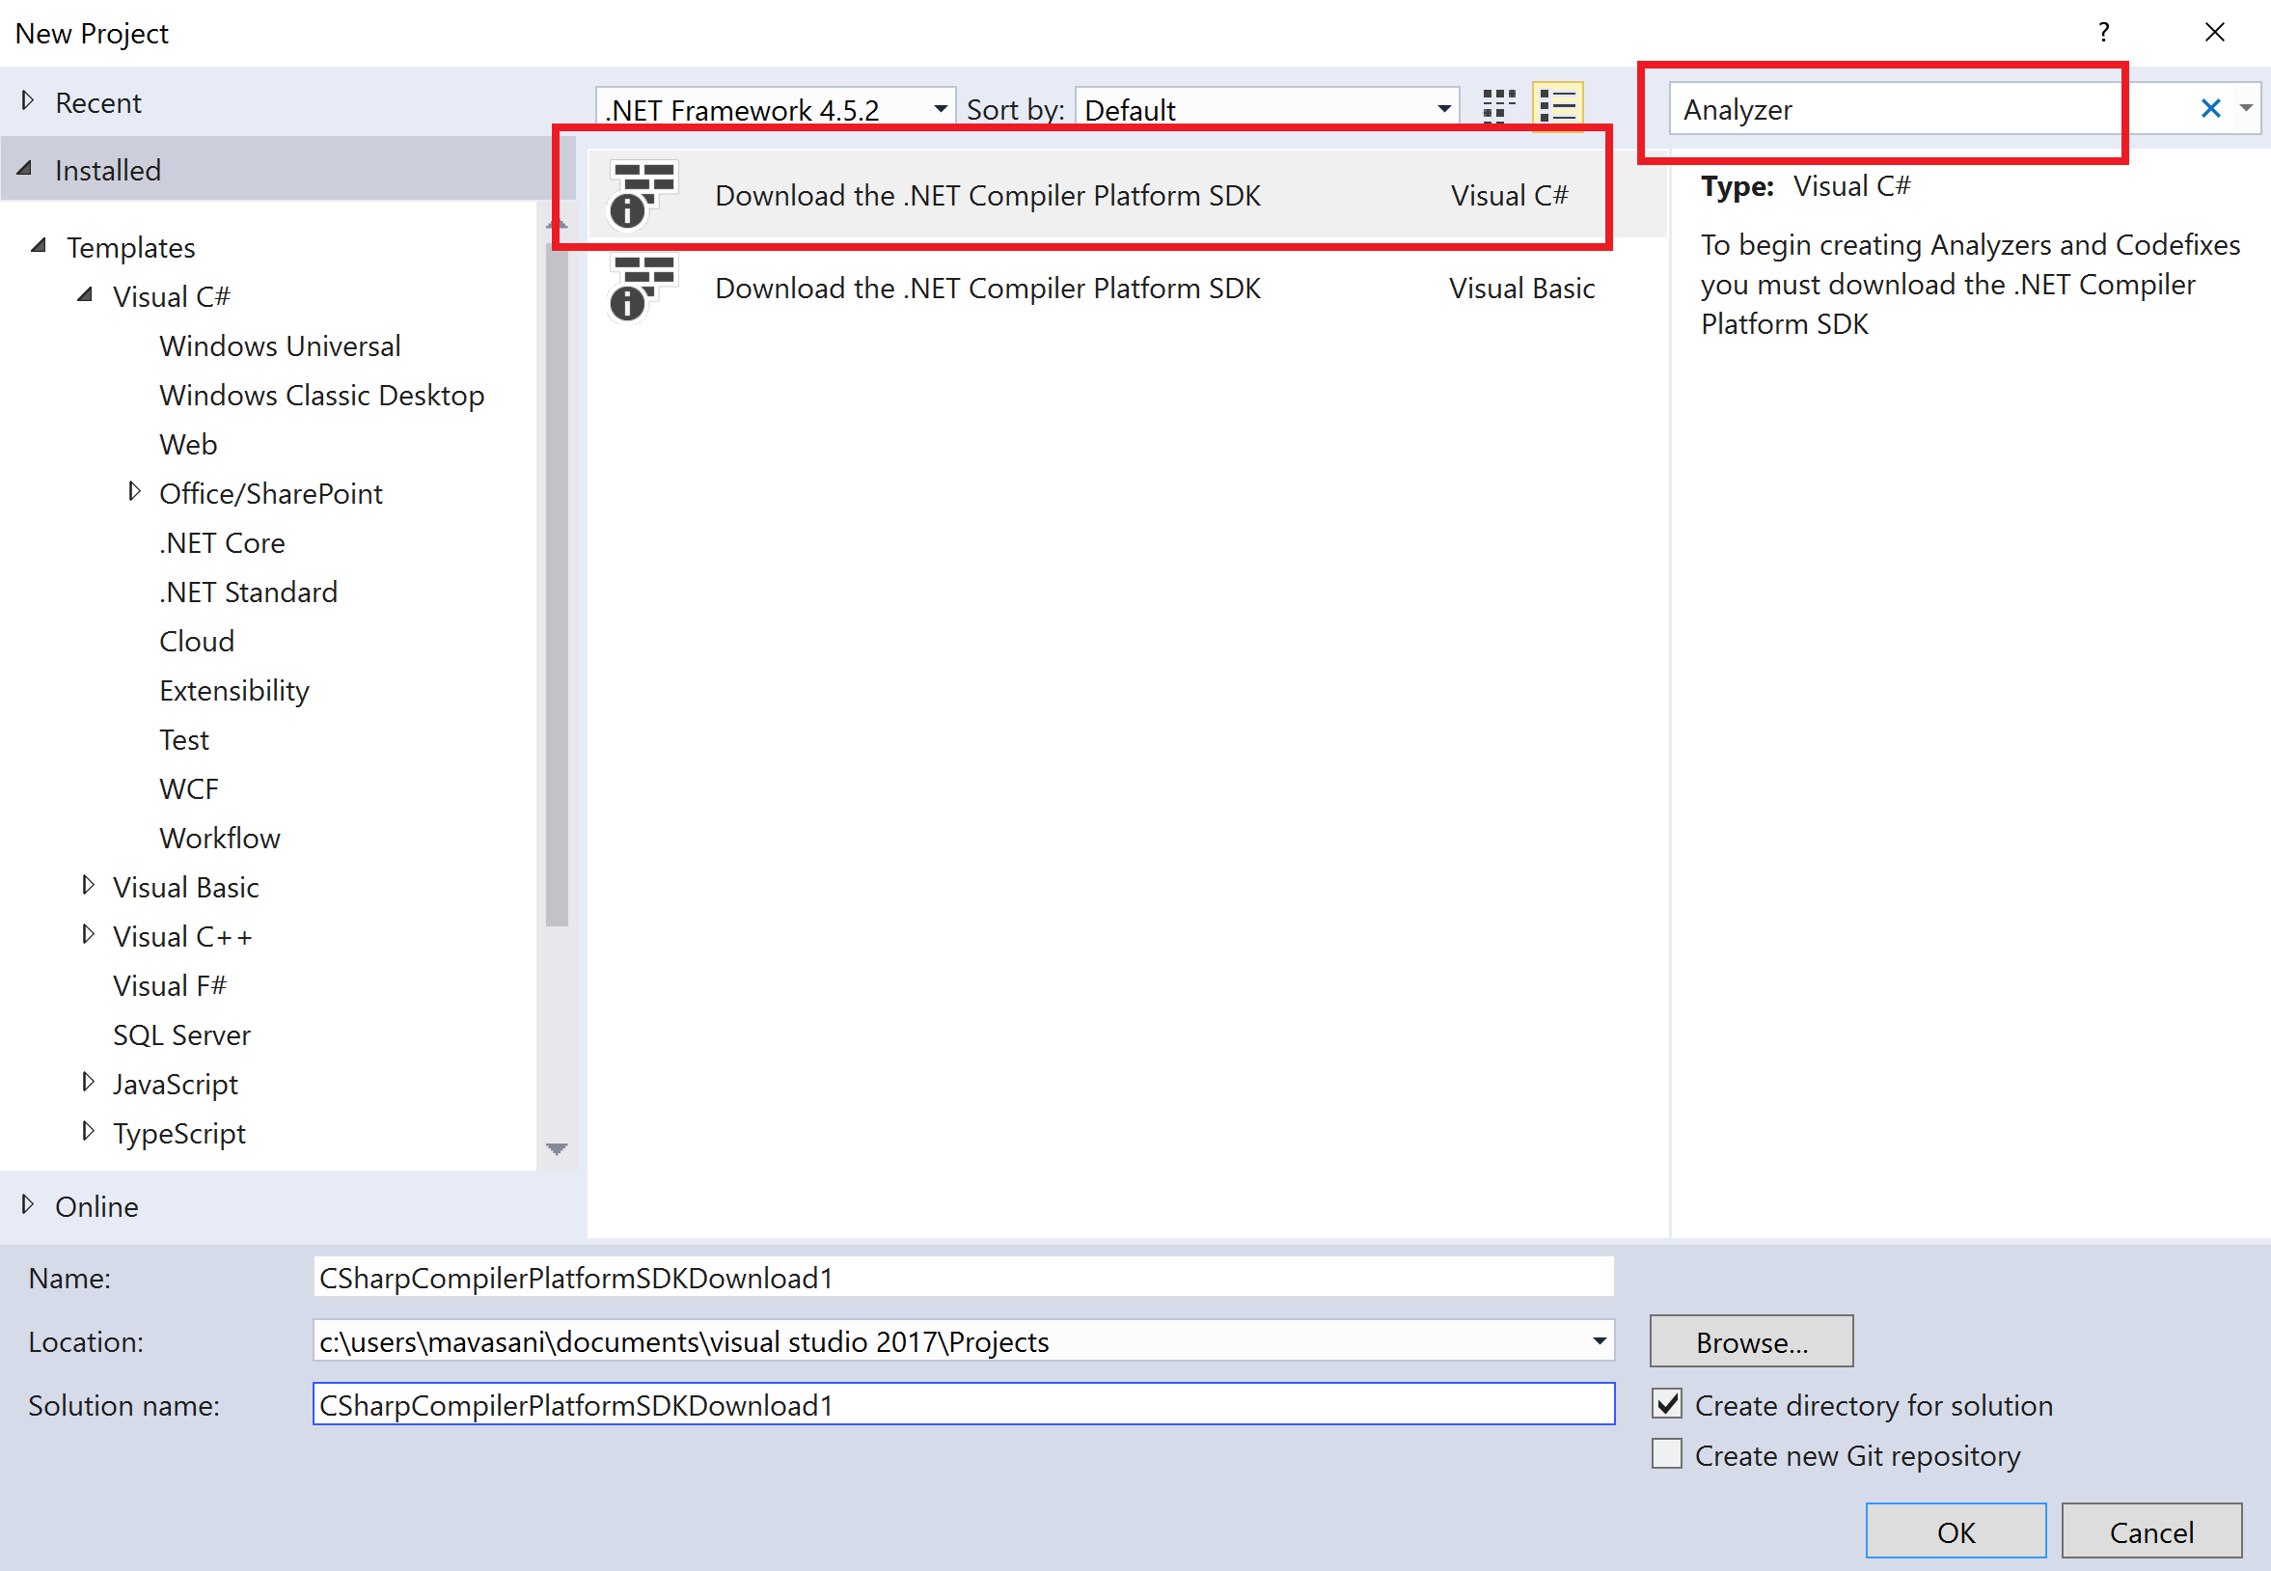Select the Web template category
This screenshot has width=2271, height=1571.
tap(188, 444)
